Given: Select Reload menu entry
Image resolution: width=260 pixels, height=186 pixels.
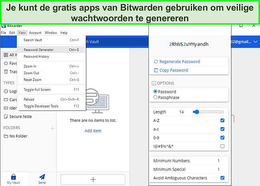Looking at the screenshot, I should click(x=52, y=99).
